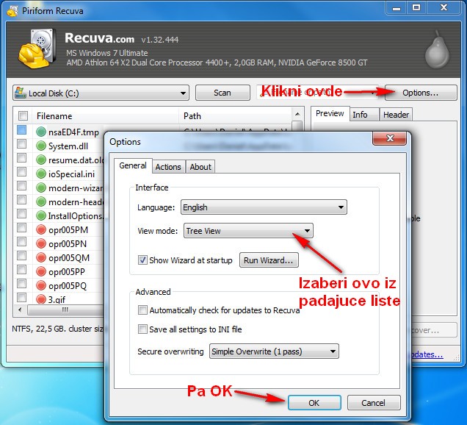Switch to the General tab in Options
The height and width of the screenshot is (425, 467).
[x=133, y=165]
